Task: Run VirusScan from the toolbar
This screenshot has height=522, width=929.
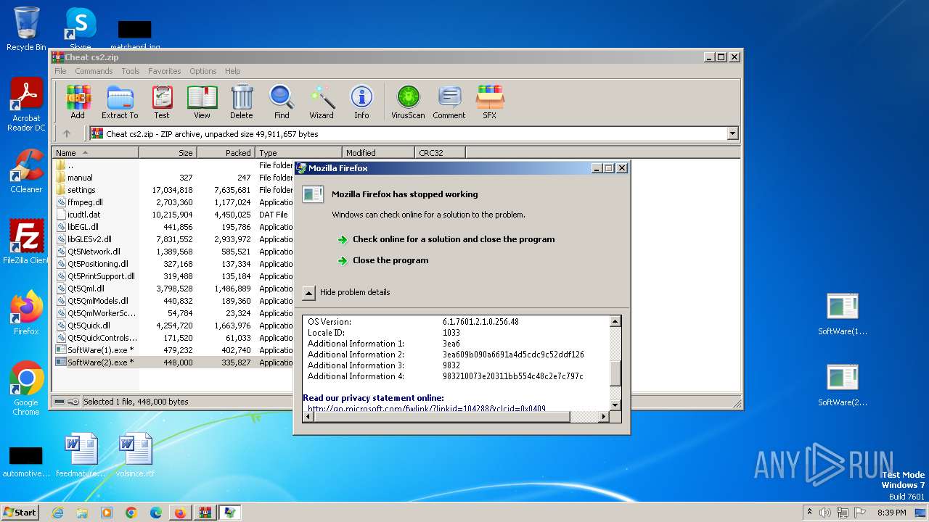Action: pos(408,102)
